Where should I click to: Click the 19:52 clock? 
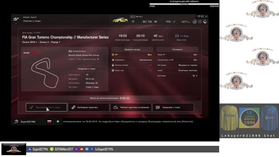[200, 16]
